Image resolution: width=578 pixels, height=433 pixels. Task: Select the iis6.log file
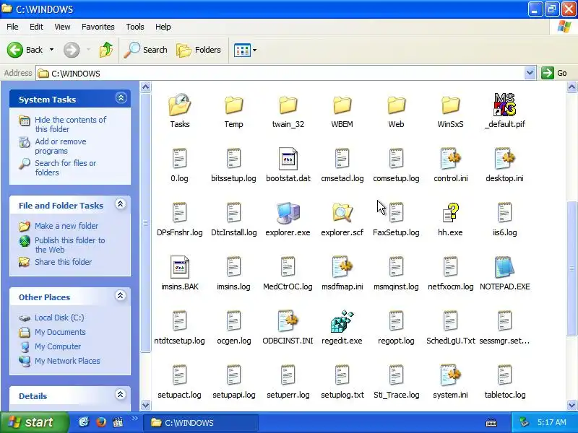point(504,219)
